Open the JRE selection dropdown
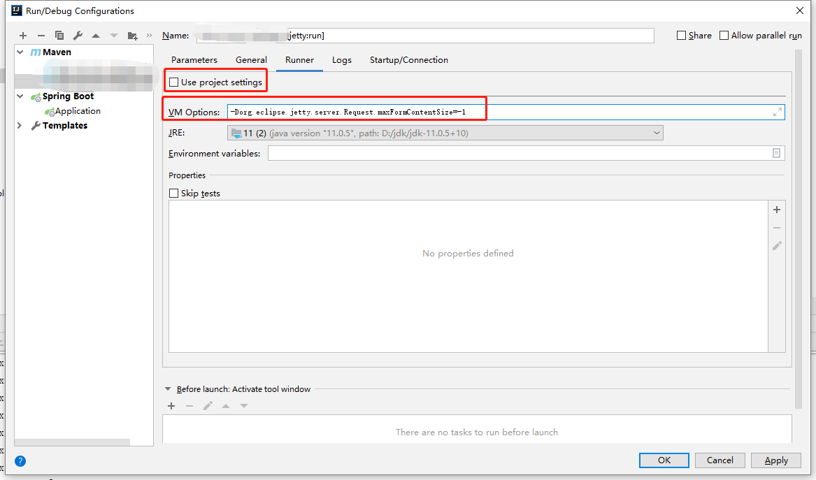 click(x=656, y=132)
